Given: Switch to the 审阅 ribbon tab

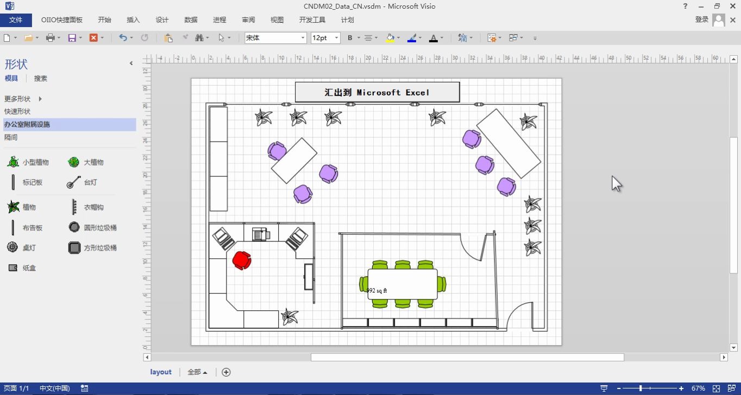Looking at the screenshot, I should click(x=248, y=20).
